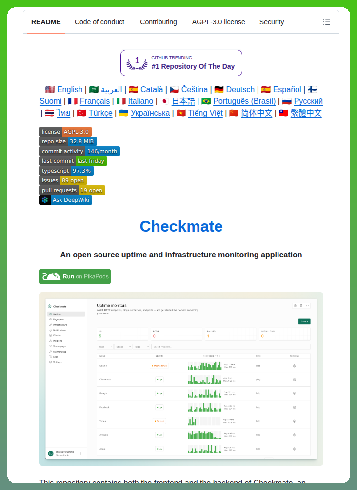Click the German flag icon beside Deutsch
Viewport: 357px width, 490px height.
219,90
